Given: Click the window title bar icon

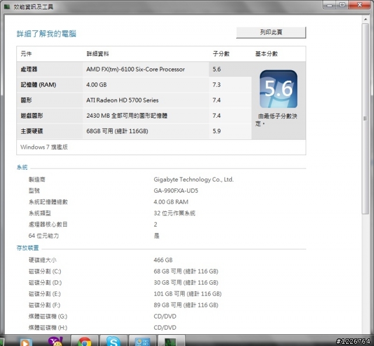Looking at the screenshot, I should click(7, 6).
